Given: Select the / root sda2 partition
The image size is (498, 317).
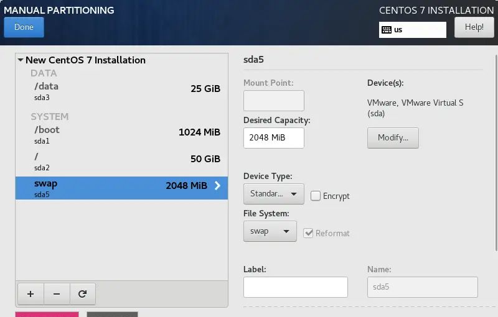Looking at the screenshot, I should [121, 162].
